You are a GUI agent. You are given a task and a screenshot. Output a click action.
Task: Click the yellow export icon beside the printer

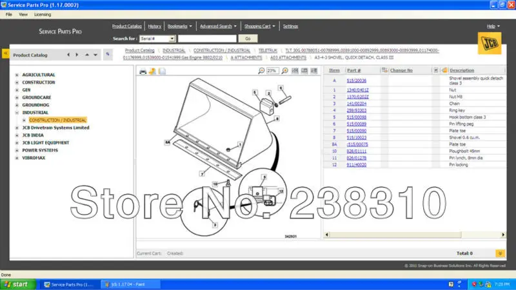tap(152, 71)
